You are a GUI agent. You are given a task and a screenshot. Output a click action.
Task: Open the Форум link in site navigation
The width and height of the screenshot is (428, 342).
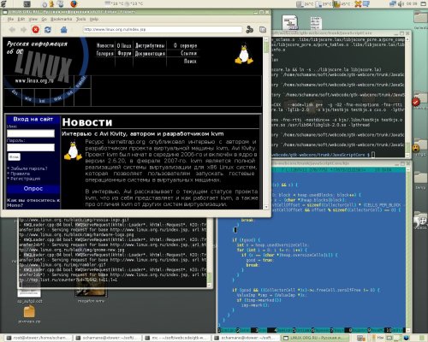coord(124,53)
